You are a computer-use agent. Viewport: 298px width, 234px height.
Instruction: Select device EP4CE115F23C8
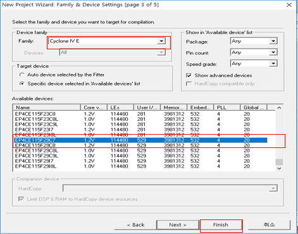pos(140,114)
